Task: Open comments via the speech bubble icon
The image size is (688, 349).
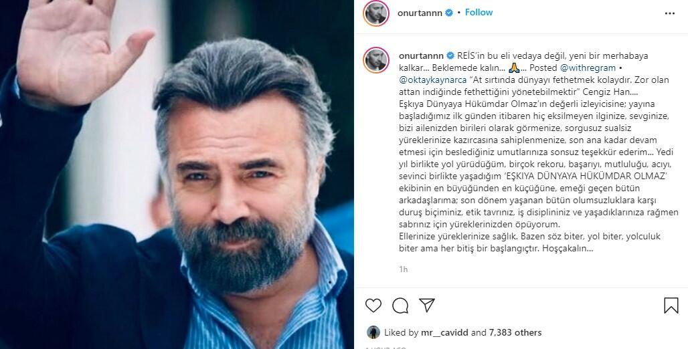Action: point(400,305)
